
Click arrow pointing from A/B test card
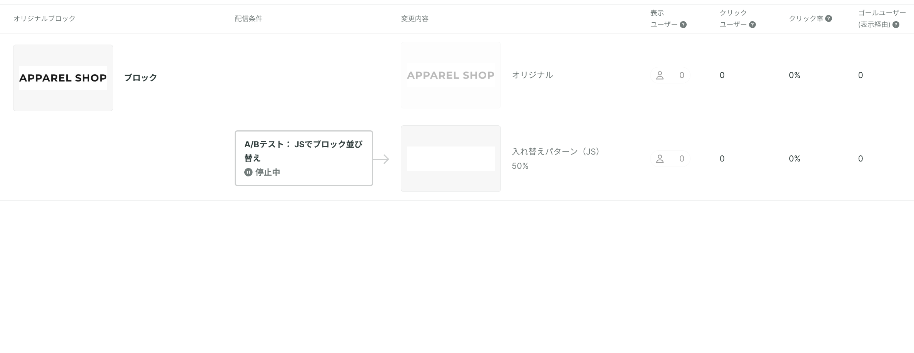381,159
